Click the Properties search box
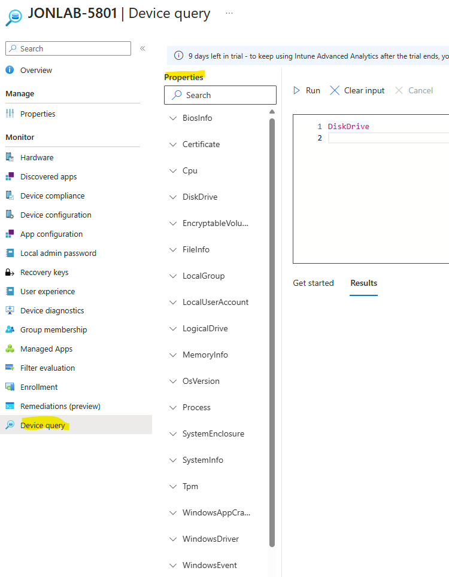The image size is (449, 577). point(220,95)
